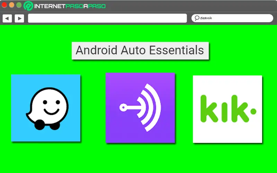
Task: Click the magnifier icon in Search
Action: point(197,18)
